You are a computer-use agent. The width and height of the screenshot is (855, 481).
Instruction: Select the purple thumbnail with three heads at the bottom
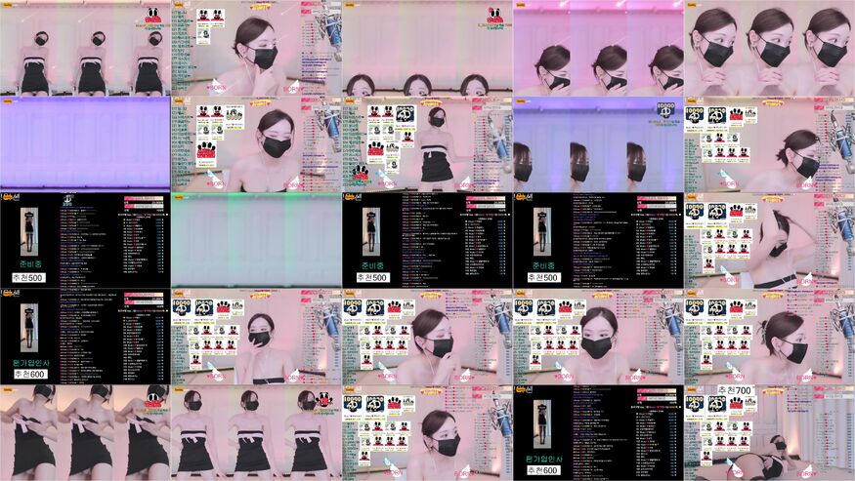click(x=598, y=143)
